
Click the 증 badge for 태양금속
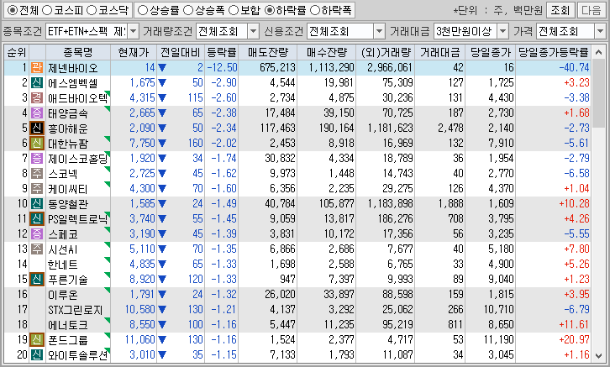(x=37, y=113)
